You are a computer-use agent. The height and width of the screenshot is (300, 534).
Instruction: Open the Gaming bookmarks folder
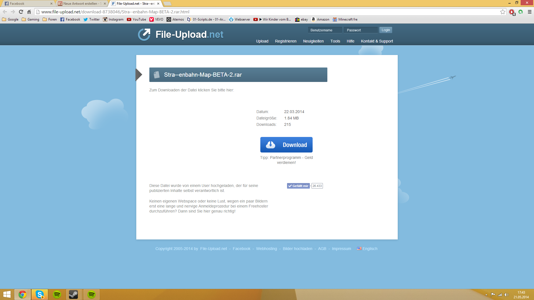pyautogui.click(x=31, y=19)
